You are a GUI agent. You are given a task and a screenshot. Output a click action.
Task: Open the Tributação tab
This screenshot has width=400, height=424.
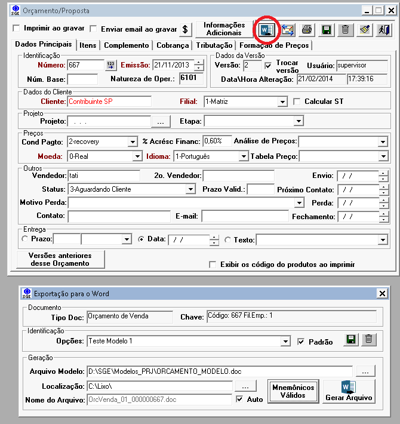[x=214, y=45]
